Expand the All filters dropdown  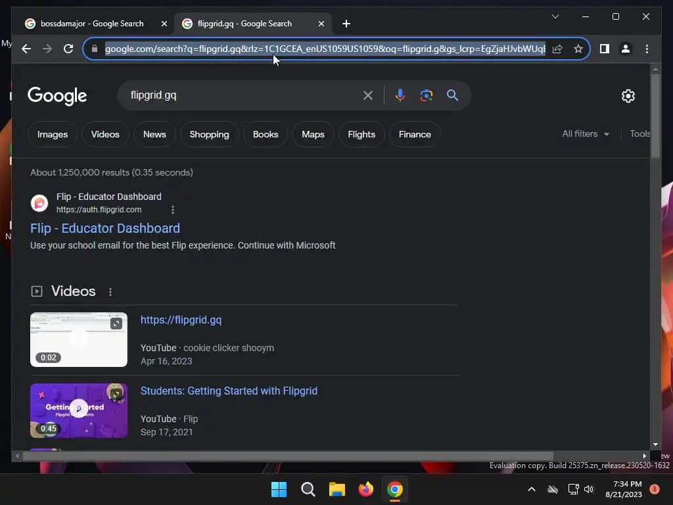pos(586,134)
